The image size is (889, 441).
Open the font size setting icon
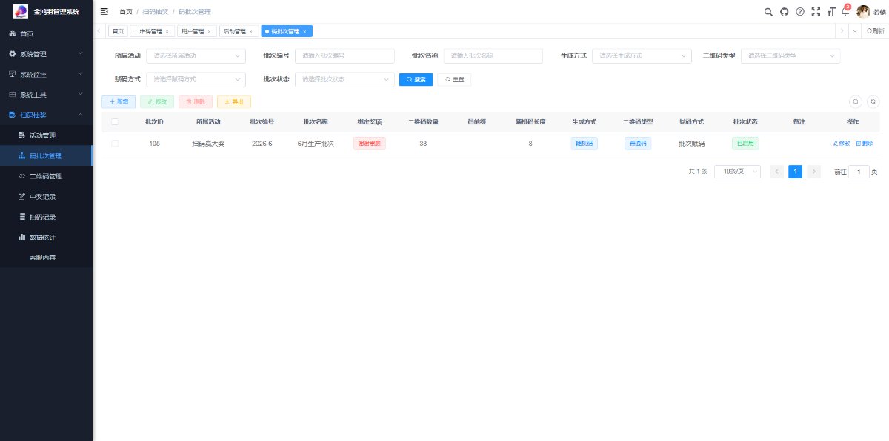coord(831,11)
